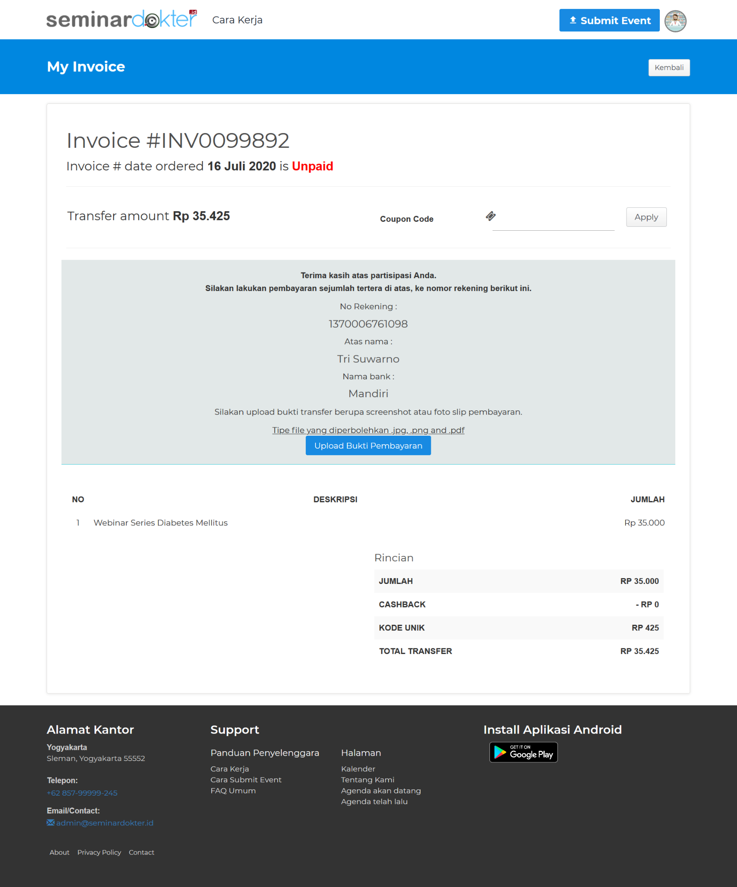This screenshot has height=887, width=737.
Task: Open the user profile avatar
Action: 675,21
